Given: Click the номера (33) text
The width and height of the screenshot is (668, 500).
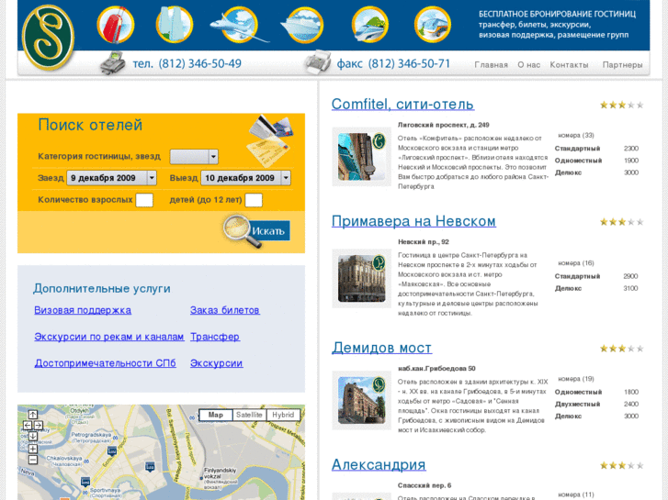Looking at the screenshot, I should (576, 135).
